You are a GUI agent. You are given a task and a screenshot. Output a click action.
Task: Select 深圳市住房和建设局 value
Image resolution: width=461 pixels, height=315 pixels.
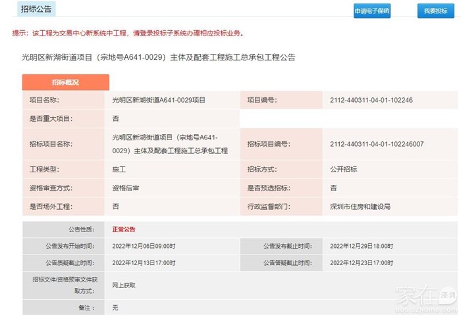point(360,206)
